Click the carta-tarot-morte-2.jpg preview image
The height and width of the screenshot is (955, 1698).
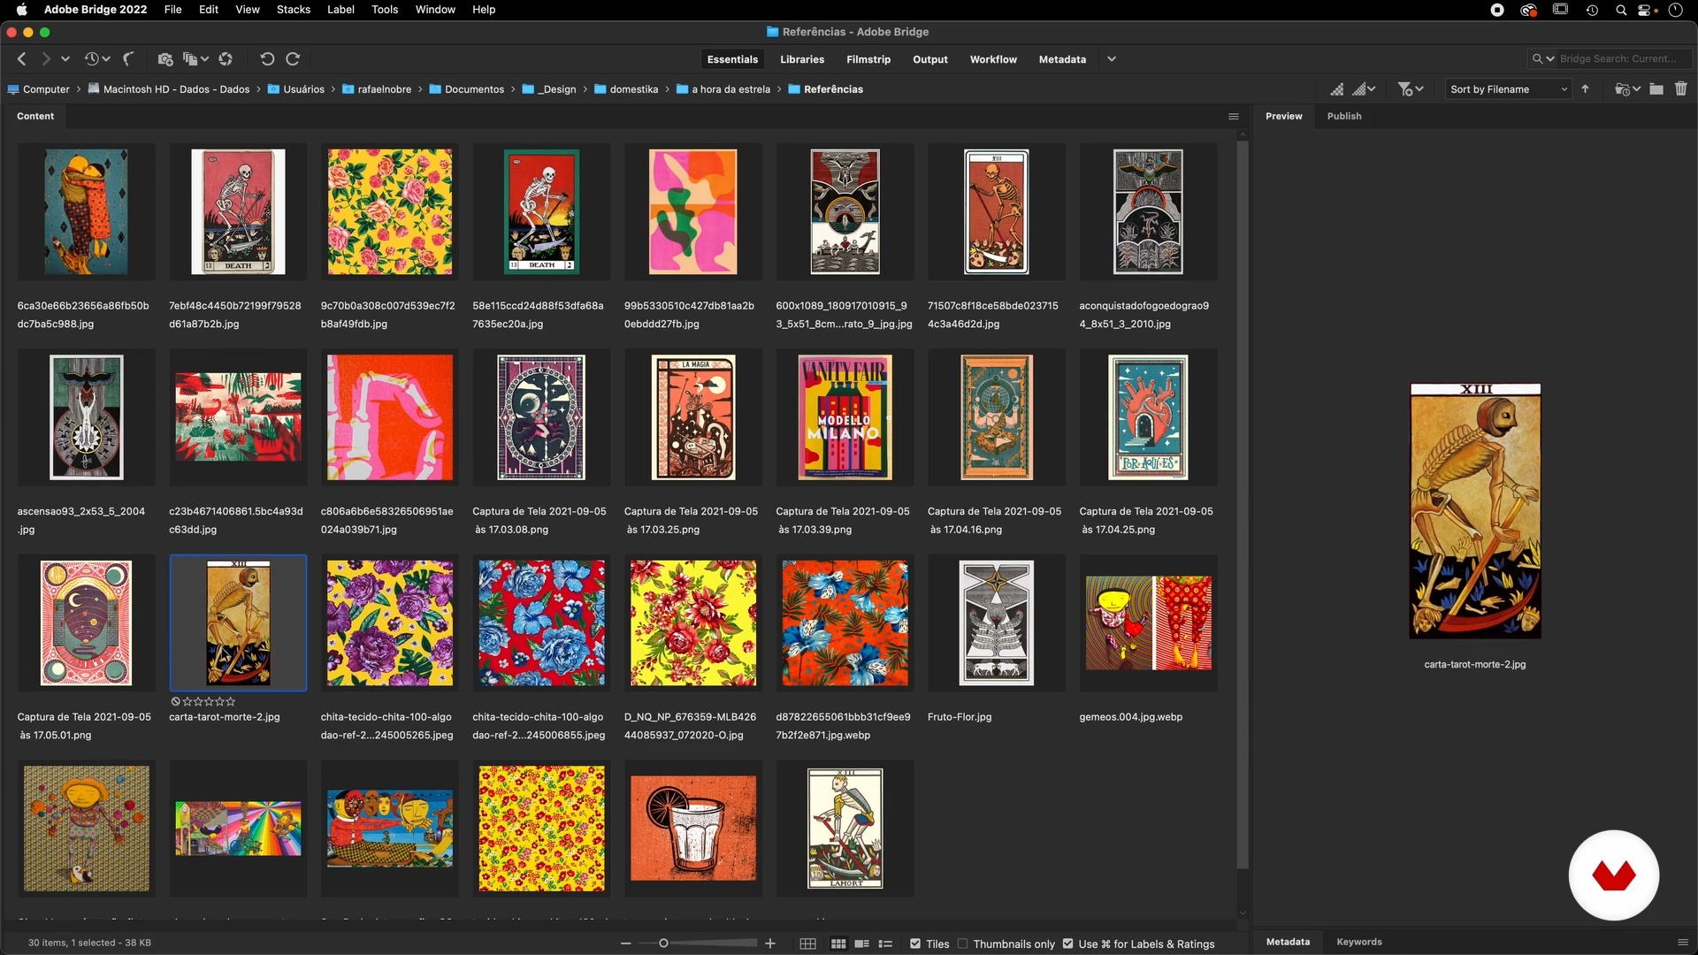tap(1475, 511)
